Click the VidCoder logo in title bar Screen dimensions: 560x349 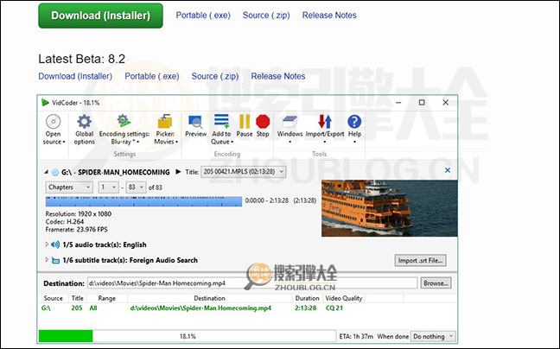45,103
